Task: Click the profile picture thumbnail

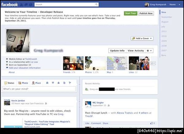Action: tap(18, 40)
